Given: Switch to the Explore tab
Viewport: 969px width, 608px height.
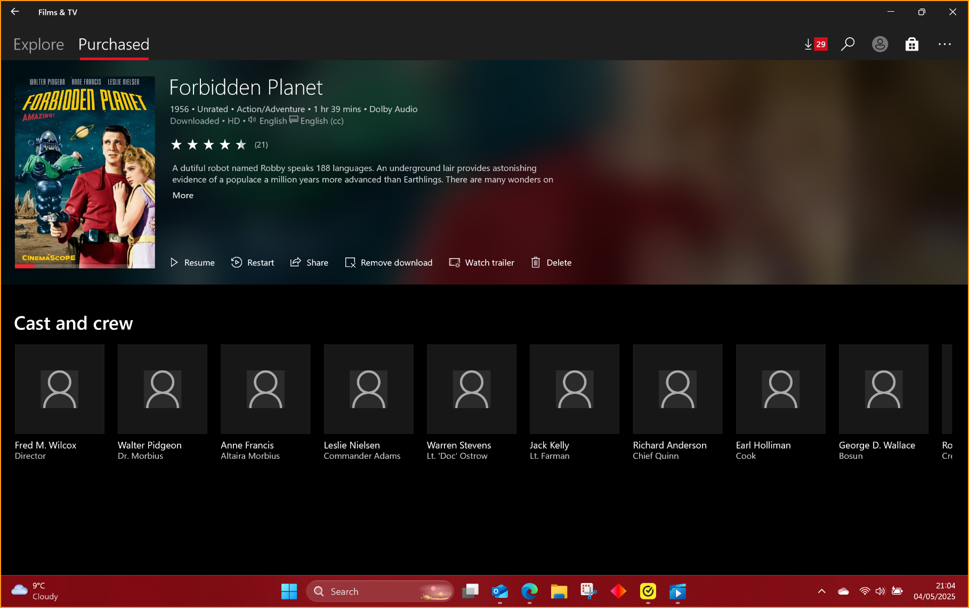Looking at the screenshot, I should tap(38, 45).
